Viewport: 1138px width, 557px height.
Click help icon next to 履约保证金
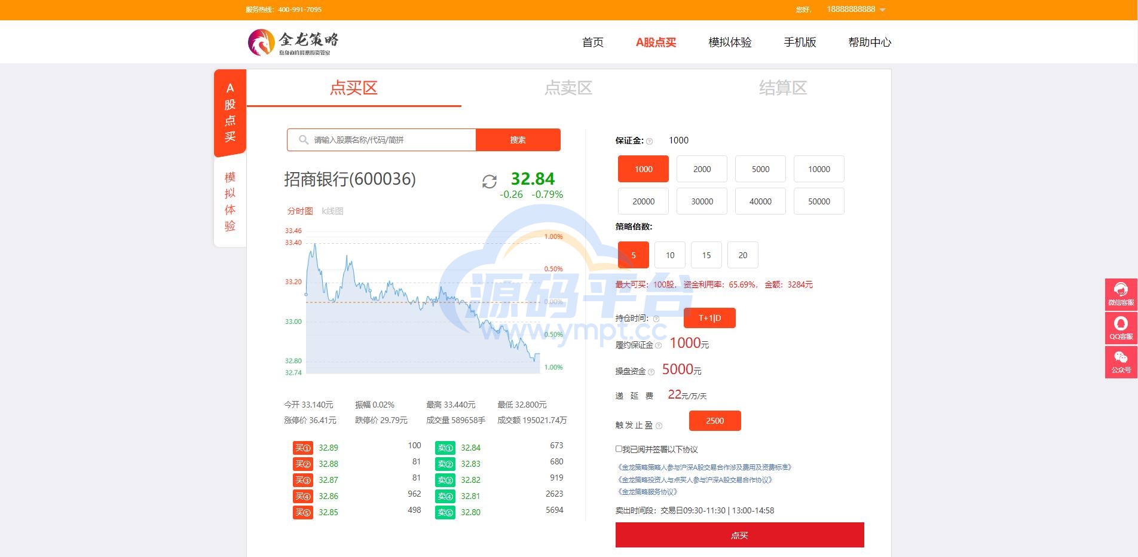click(x=658, y=345)
